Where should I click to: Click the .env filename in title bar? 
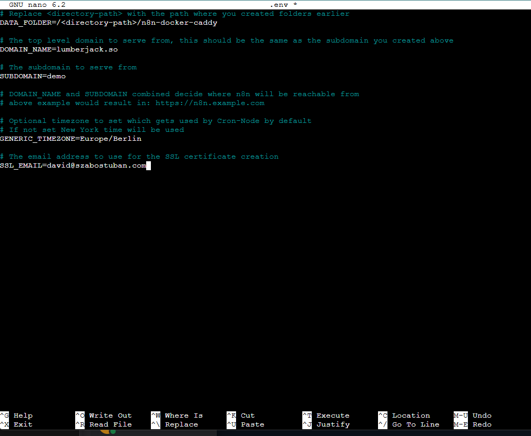(279, 5)
